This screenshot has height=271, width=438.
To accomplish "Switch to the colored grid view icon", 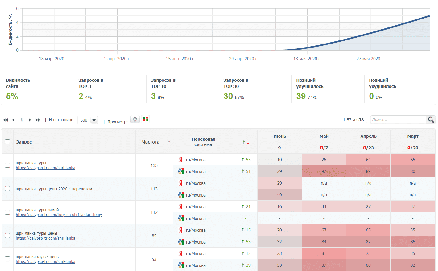I will tap(146, 119).
